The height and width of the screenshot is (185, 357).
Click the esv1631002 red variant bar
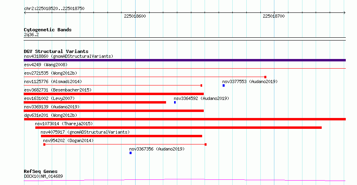tap(95, 102)
